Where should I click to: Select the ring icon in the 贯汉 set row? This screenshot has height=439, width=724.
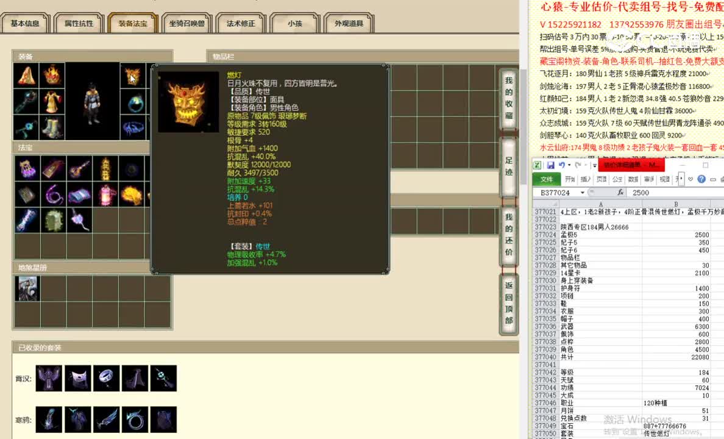[x=107, y=378]
